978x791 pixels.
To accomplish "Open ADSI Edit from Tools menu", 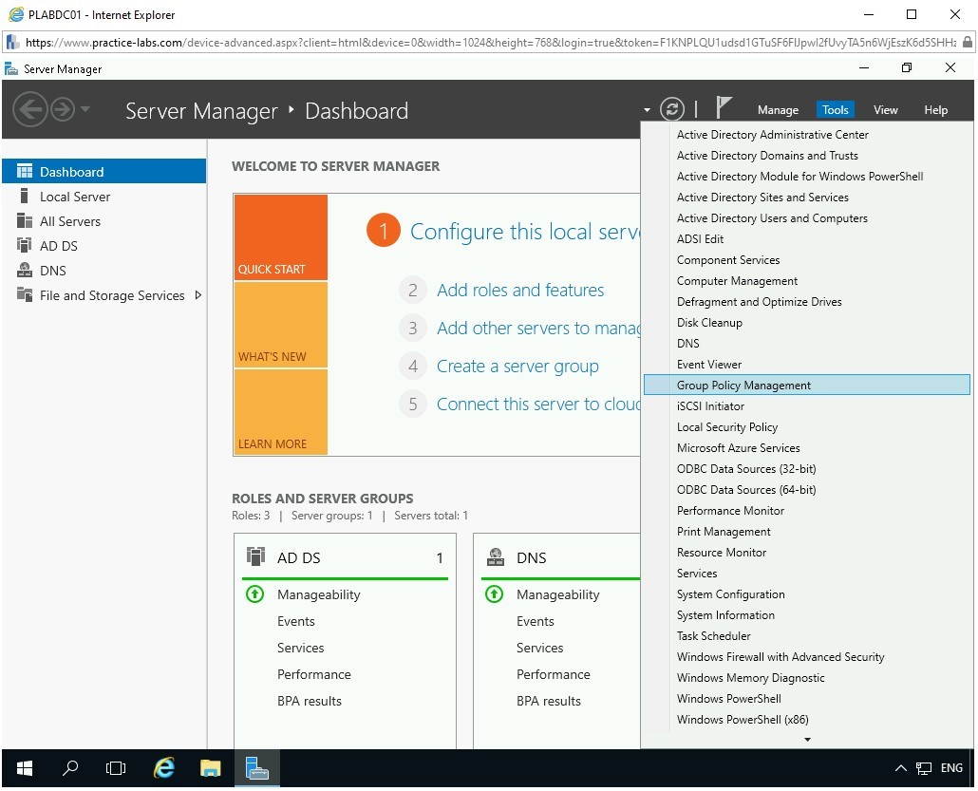I will (x=806, y=239).
